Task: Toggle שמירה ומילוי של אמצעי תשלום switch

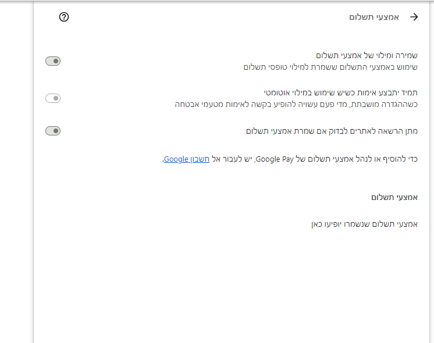Action: click(x=53, y=61)
